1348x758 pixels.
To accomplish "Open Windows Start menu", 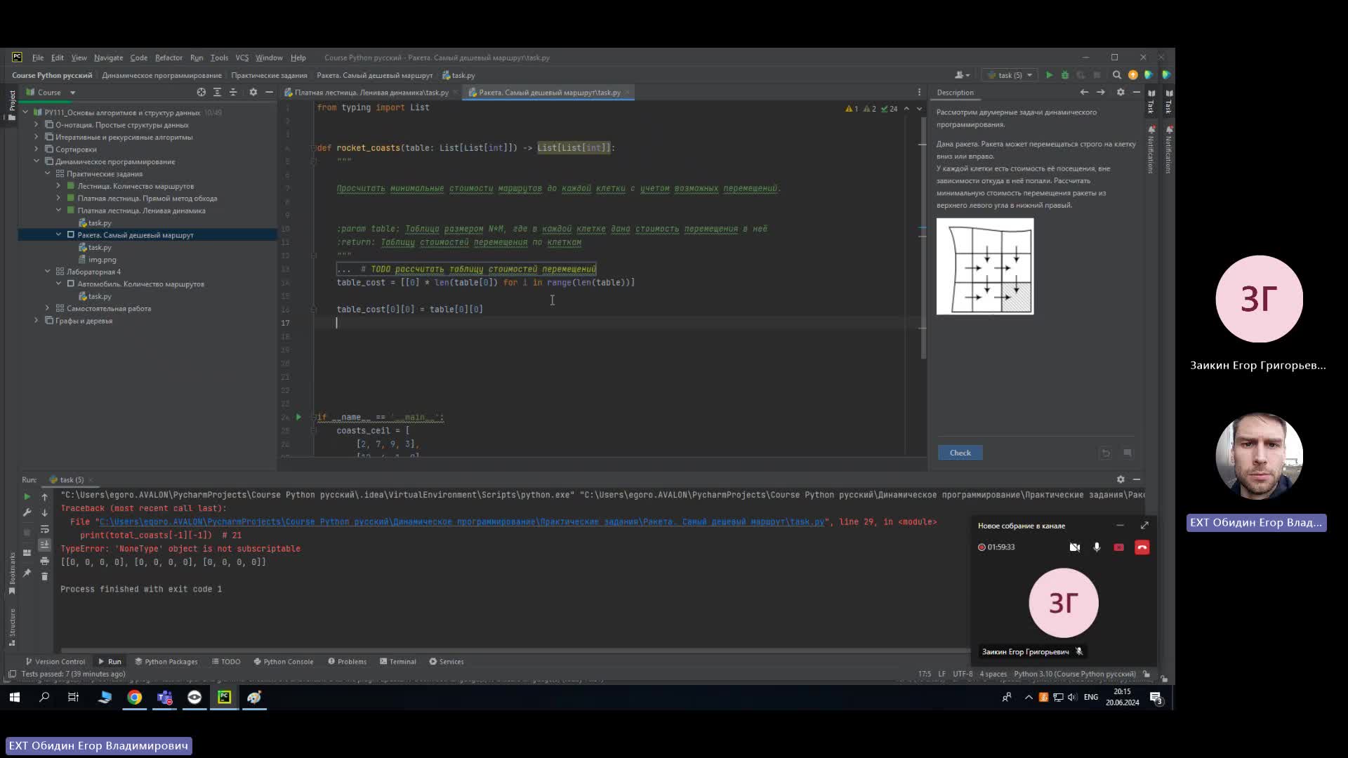I will (x=15, y=697).
